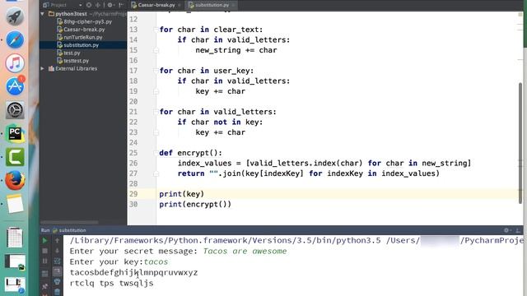
Task: Click fold end marker at line 15
Action: pyautogui.click(x=156, y=50)
